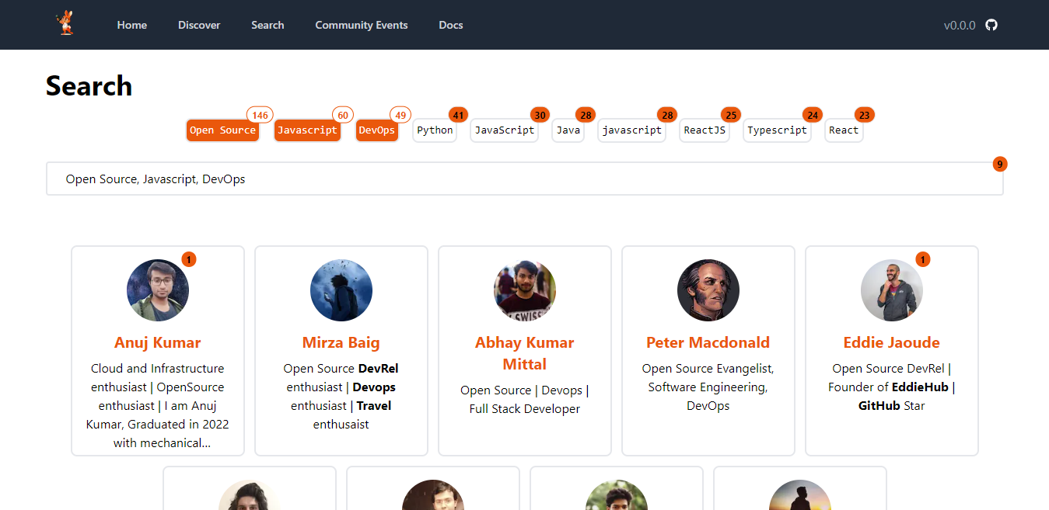Screen dimensions: 1049x510
Task: Click the 49 count badge on DevOps
Action: point(400,116)
